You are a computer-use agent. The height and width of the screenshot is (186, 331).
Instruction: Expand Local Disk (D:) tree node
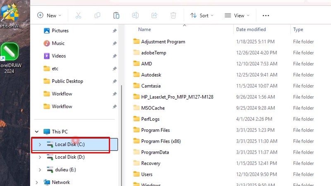40,157
